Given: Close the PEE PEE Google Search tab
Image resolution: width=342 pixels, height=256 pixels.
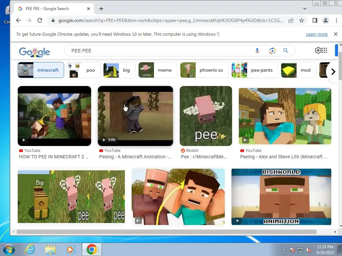Looking at the screenshot, I should pyautogui.click(x=88, y=9).
